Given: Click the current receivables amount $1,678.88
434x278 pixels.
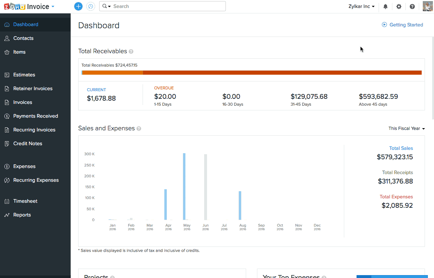Looking at the screenshot, I should point(101,98).
